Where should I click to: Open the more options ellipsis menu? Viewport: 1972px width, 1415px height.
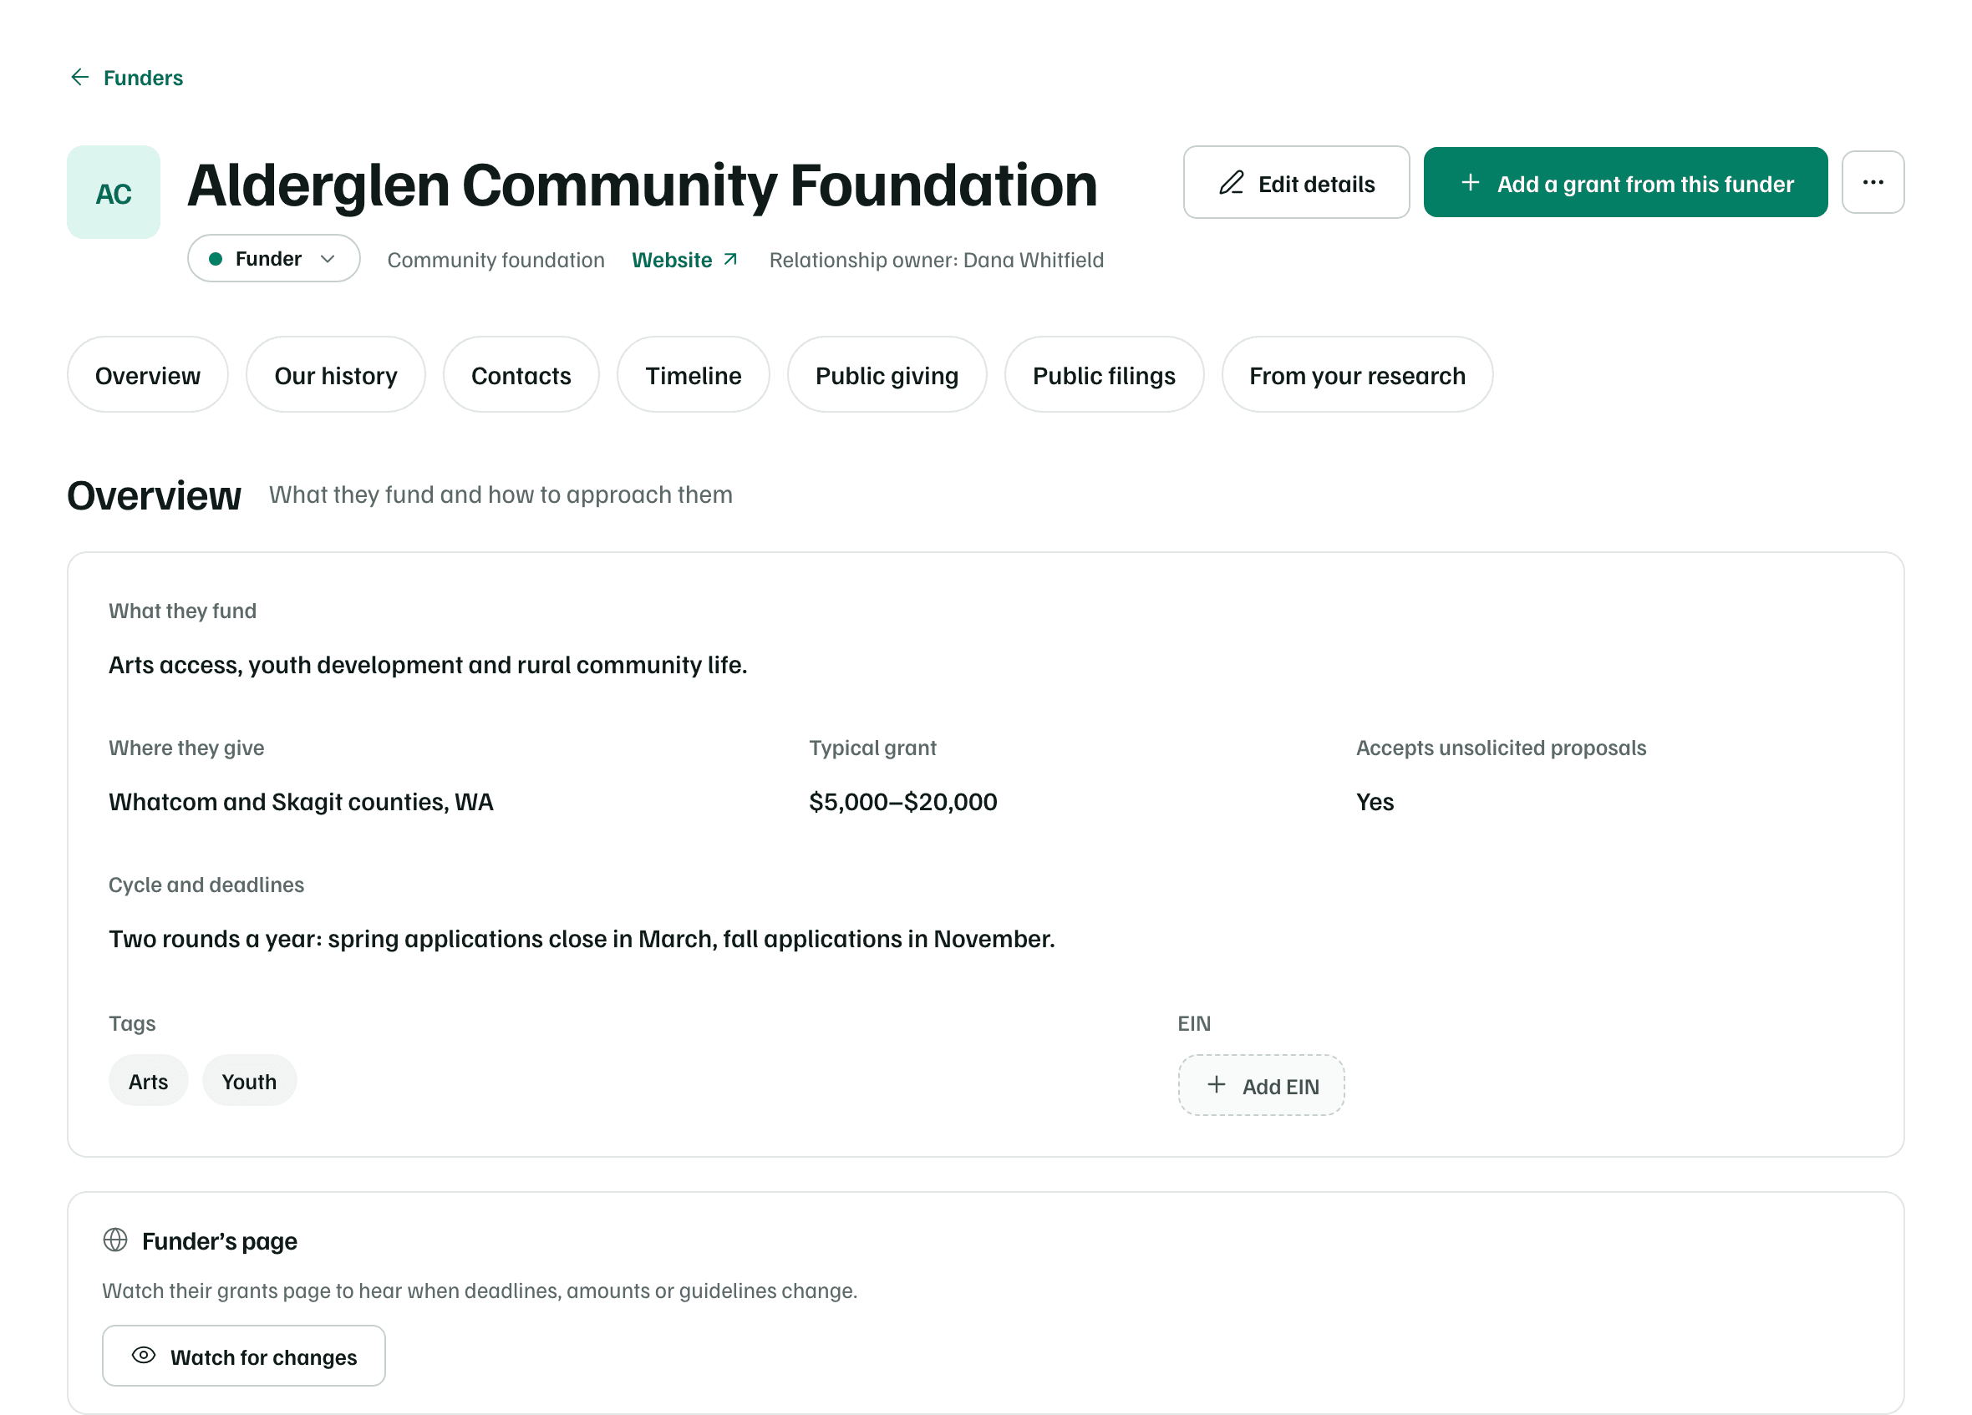[1873, 183]
